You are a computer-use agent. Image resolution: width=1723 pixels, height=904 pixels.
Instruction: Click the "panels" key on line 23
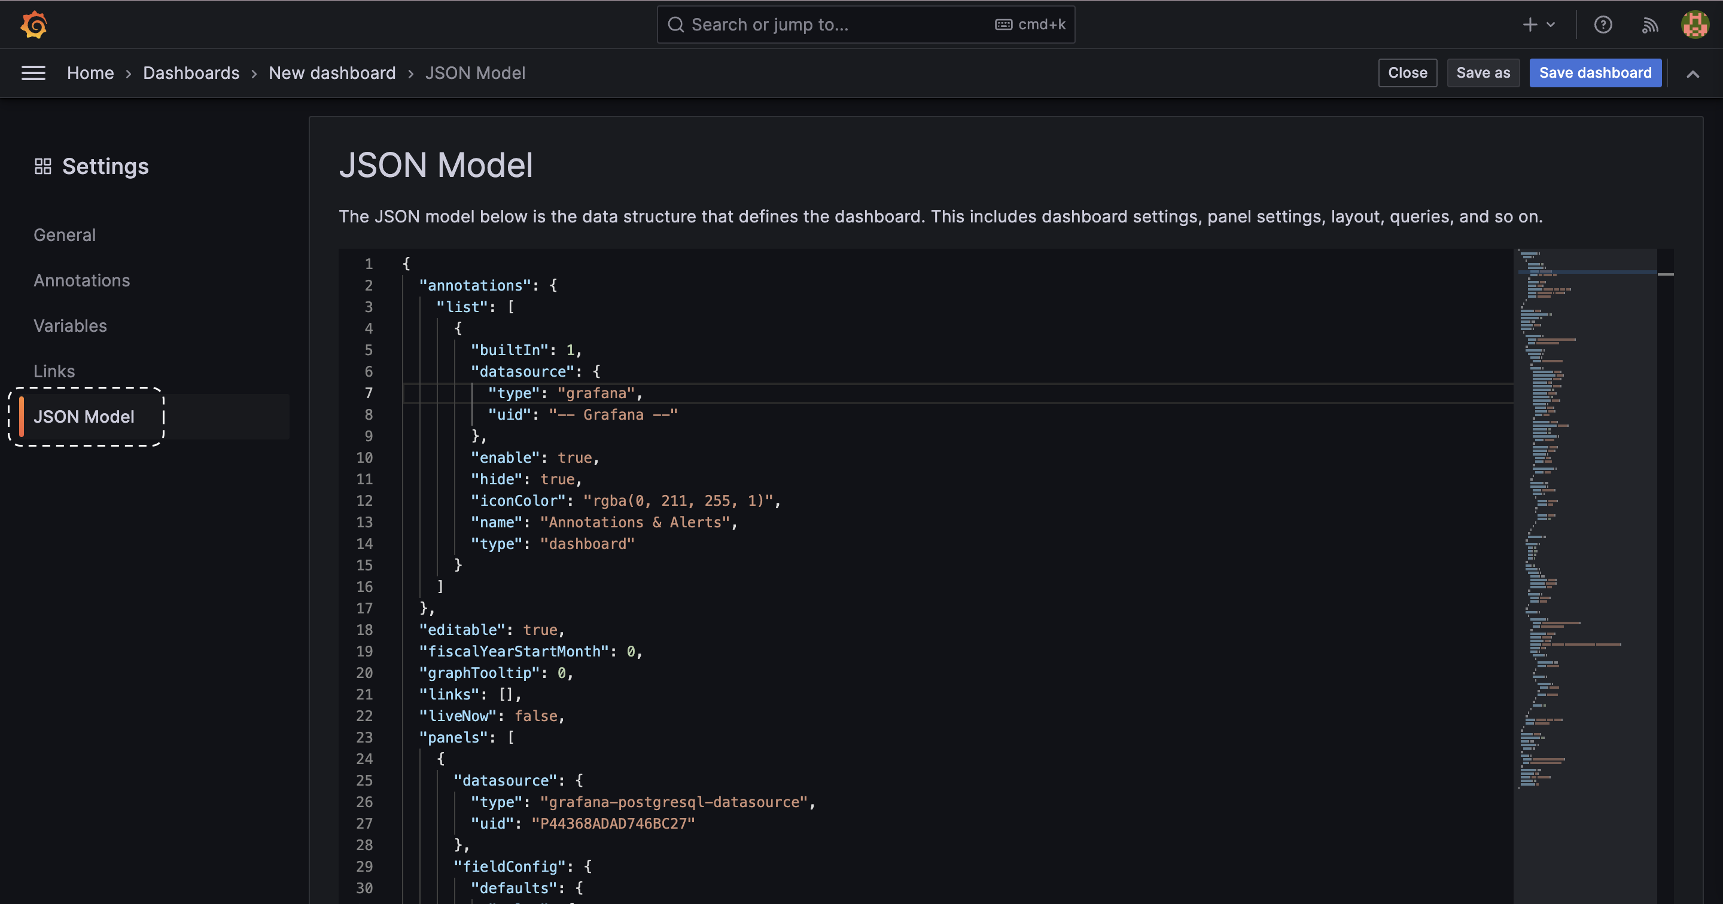point(453,738)
